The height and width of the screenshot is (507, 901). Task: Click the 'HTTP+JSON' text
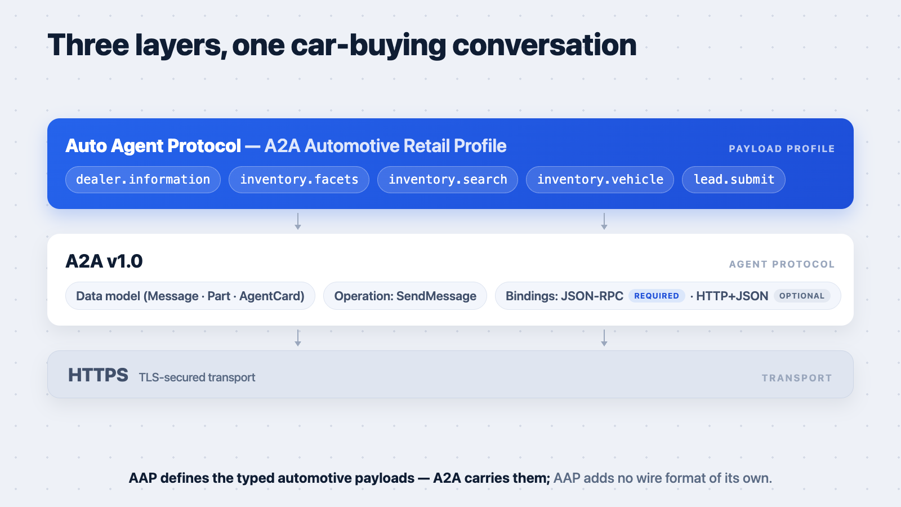coord(732,296)
